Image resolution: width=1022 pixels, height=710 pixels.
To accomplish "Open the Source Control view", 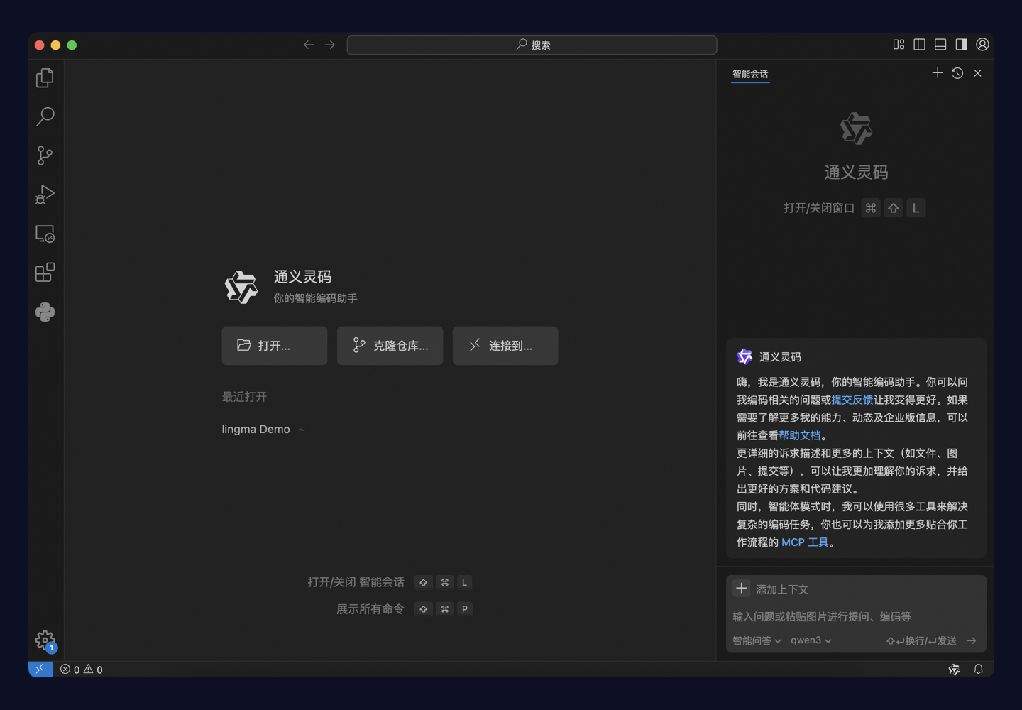I will pos(45,155).
